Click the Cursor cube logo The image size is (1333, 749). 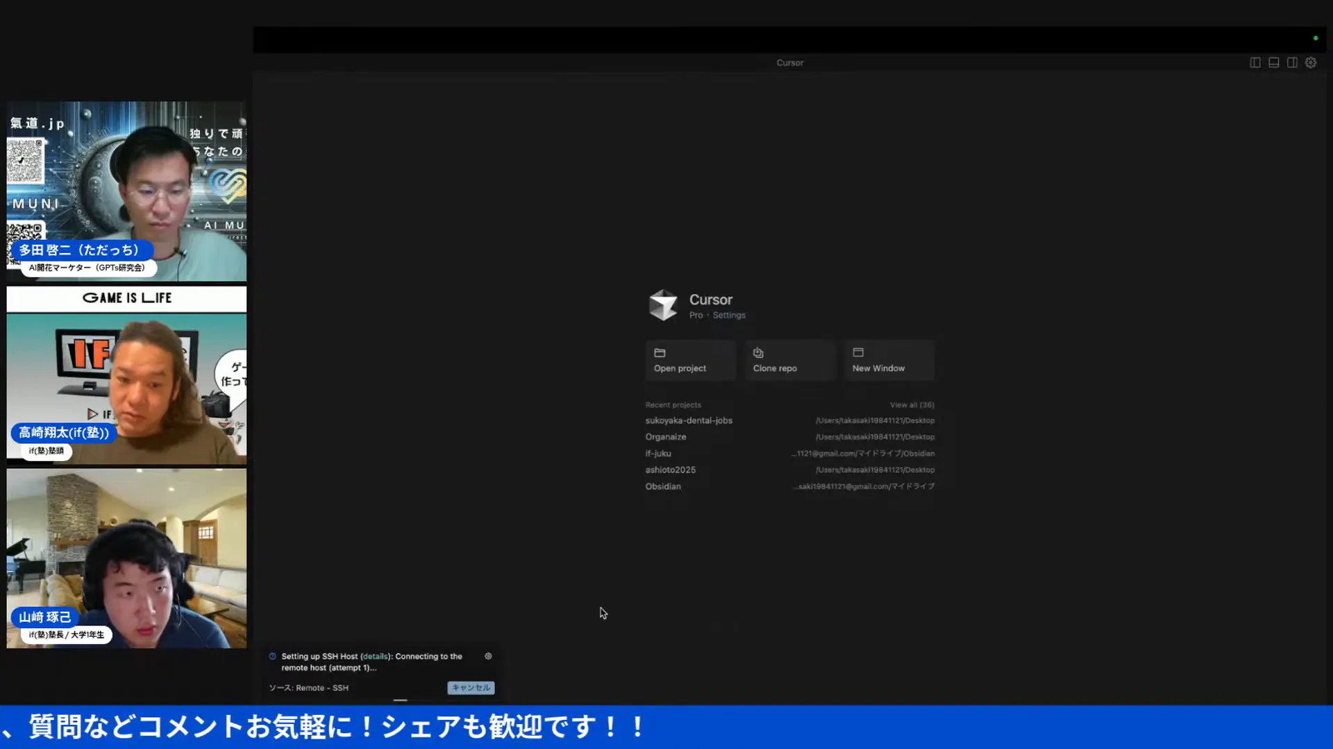point(663,305)
